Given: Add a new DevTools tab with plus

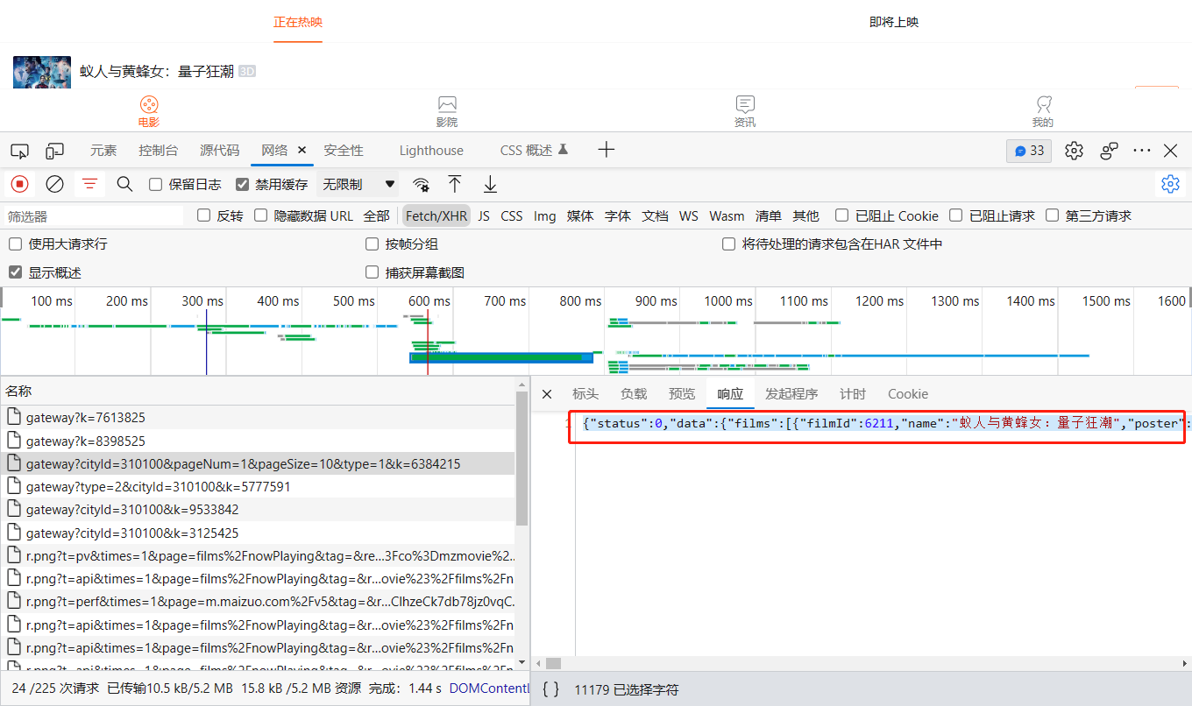Looking at the screenshot, I should point(607,150).
